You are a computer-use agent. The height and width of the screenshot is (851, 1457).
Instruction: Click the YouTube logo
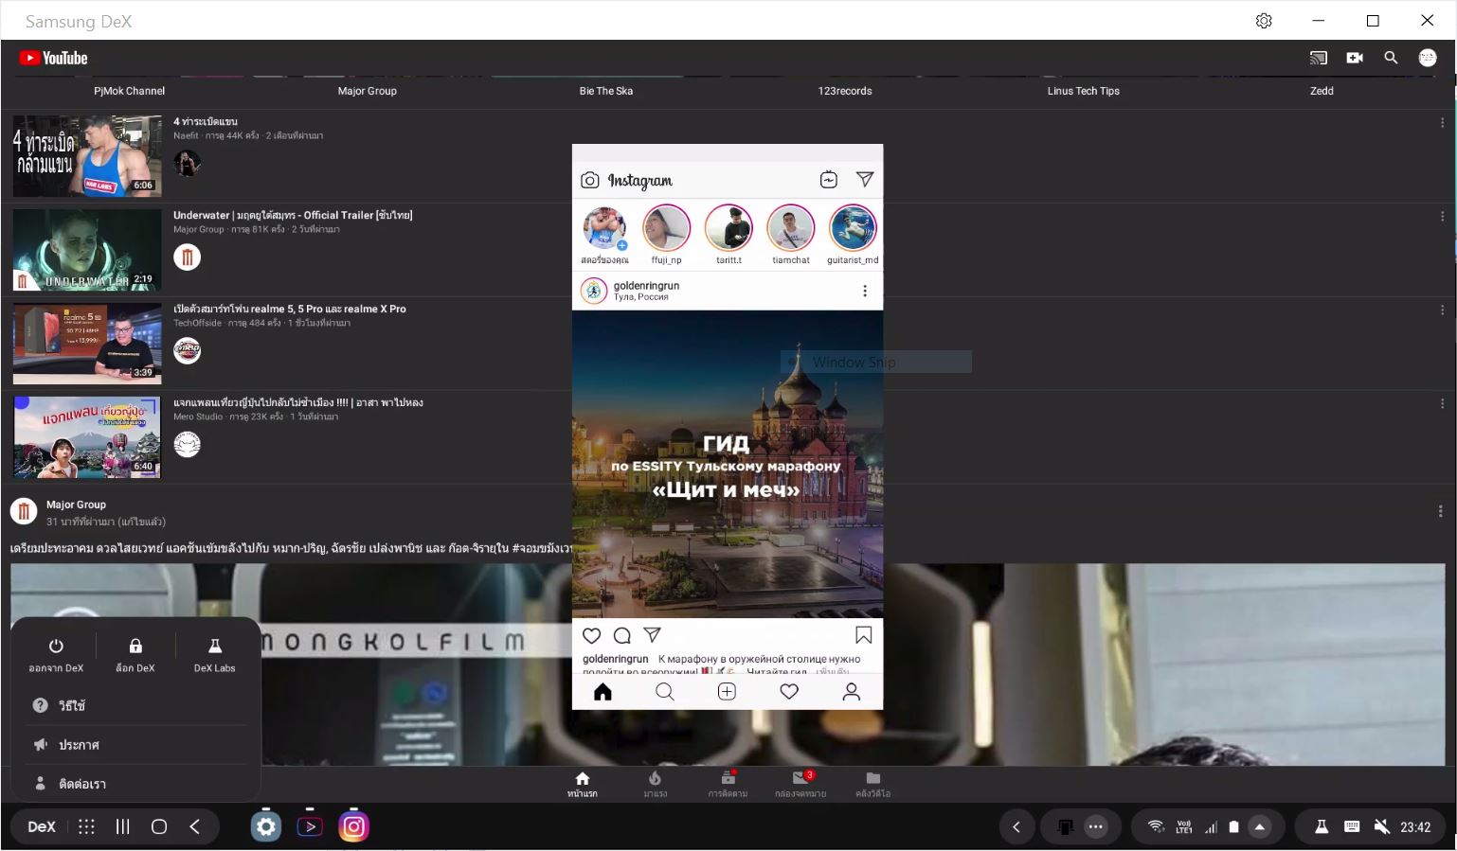[53, 58]
